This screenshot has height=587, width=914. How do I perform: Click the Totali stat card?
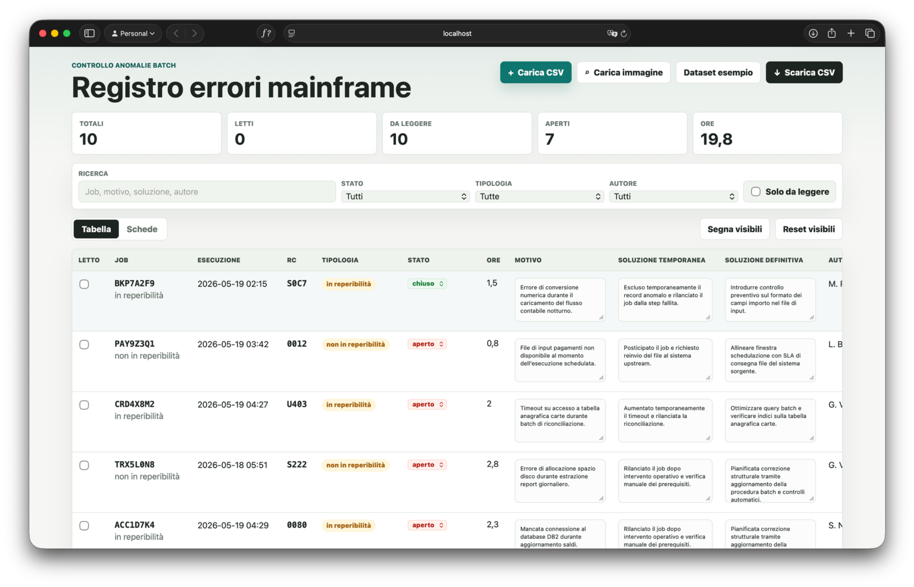146,133
